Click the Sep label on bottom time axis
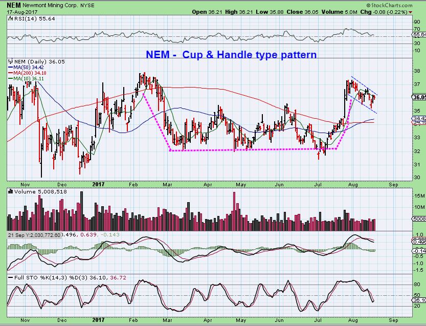 click(393, 320)
